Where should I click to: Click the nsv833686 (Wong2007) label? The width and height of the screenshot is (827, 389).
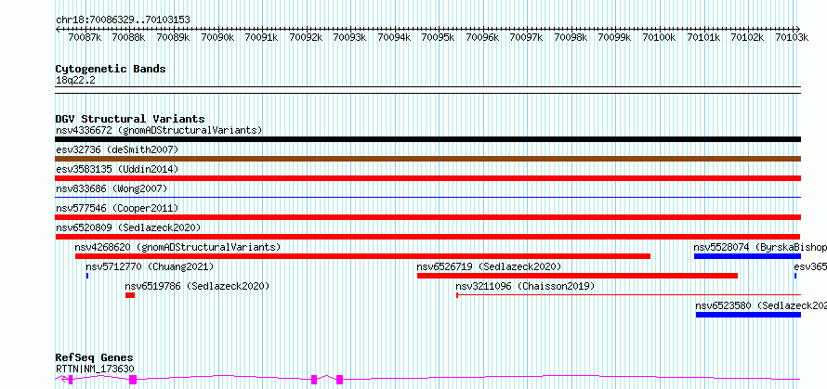[112, 188]
